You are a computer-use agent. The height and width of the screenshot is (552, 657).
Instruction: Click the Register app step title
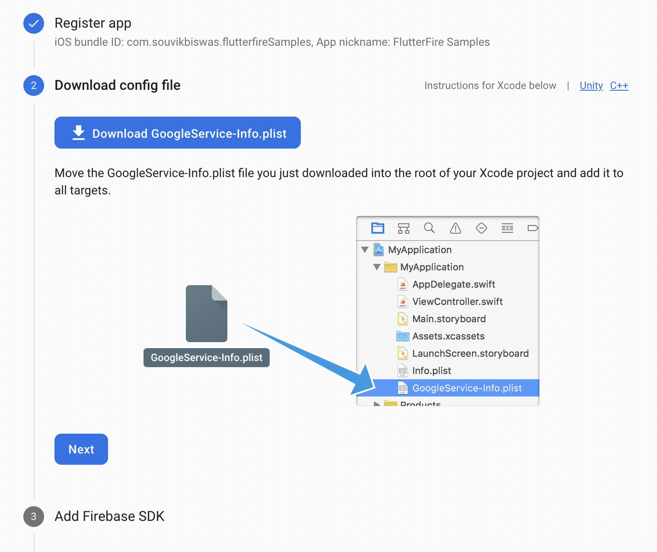[93, 23]
